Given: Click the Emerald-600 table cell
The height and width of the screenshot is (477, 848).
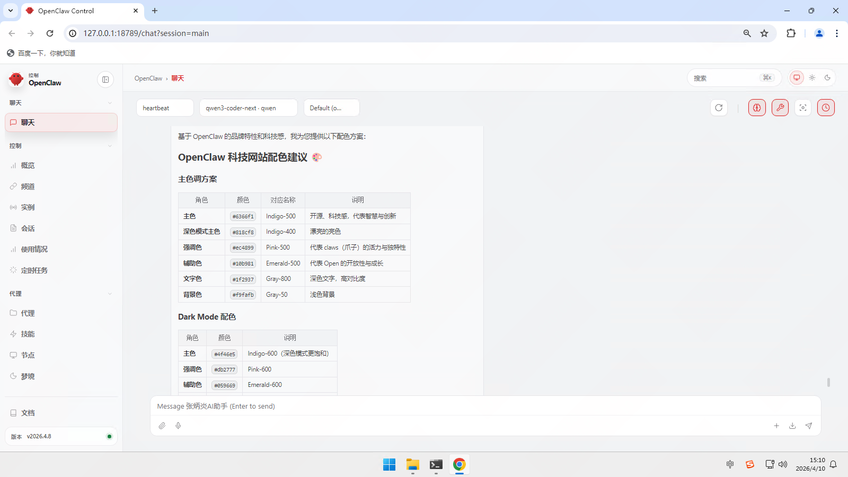Looking at the screenshot, I should pos(289,385).
